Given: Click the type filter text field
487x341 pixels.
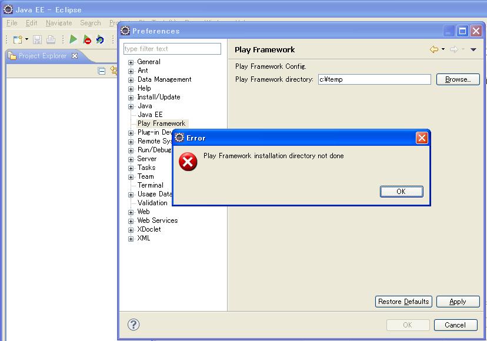Looking at the screenshot, I should tap(172, 49).
